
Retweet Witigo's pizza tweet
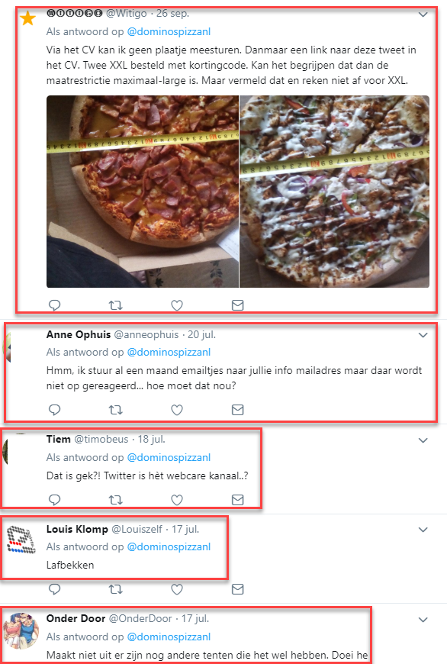(x=115, y=305)
